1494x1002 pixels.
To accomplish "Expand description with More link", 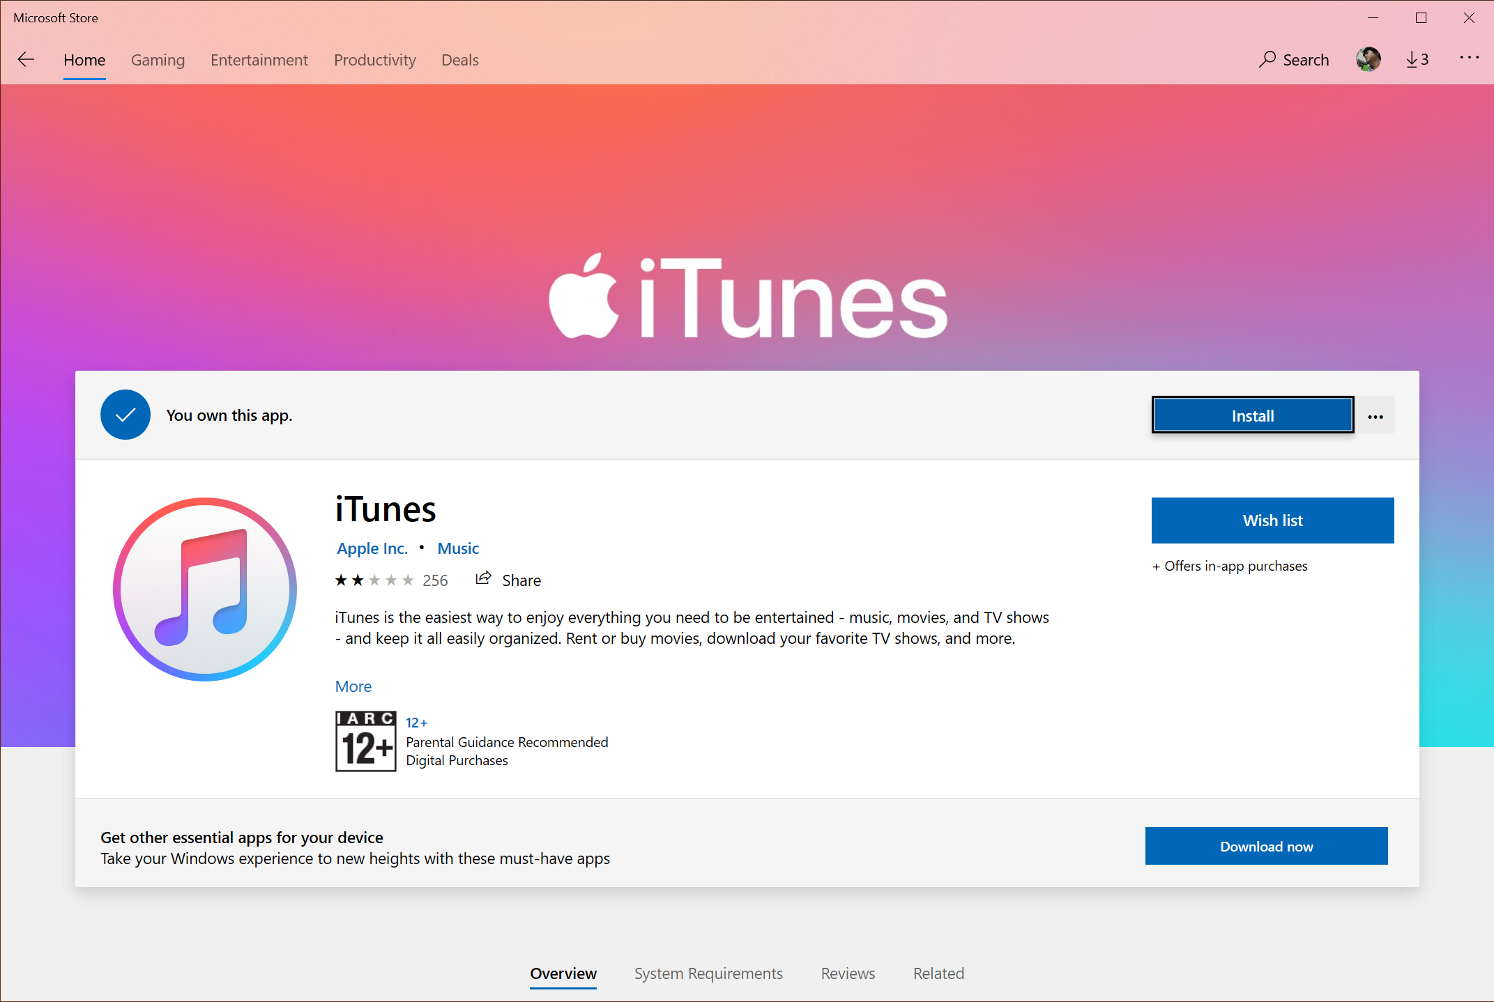I will point(353,686).
